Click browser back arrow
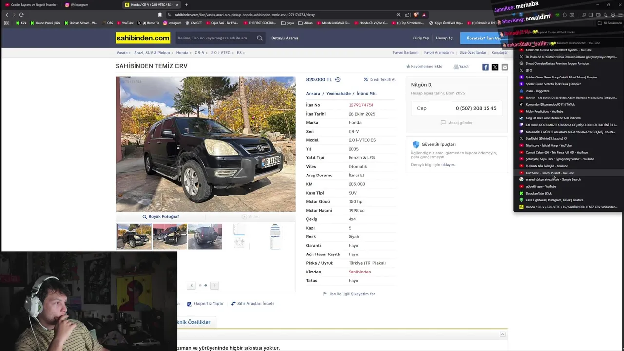Screen dimensions: 624x351 (7, 15)
